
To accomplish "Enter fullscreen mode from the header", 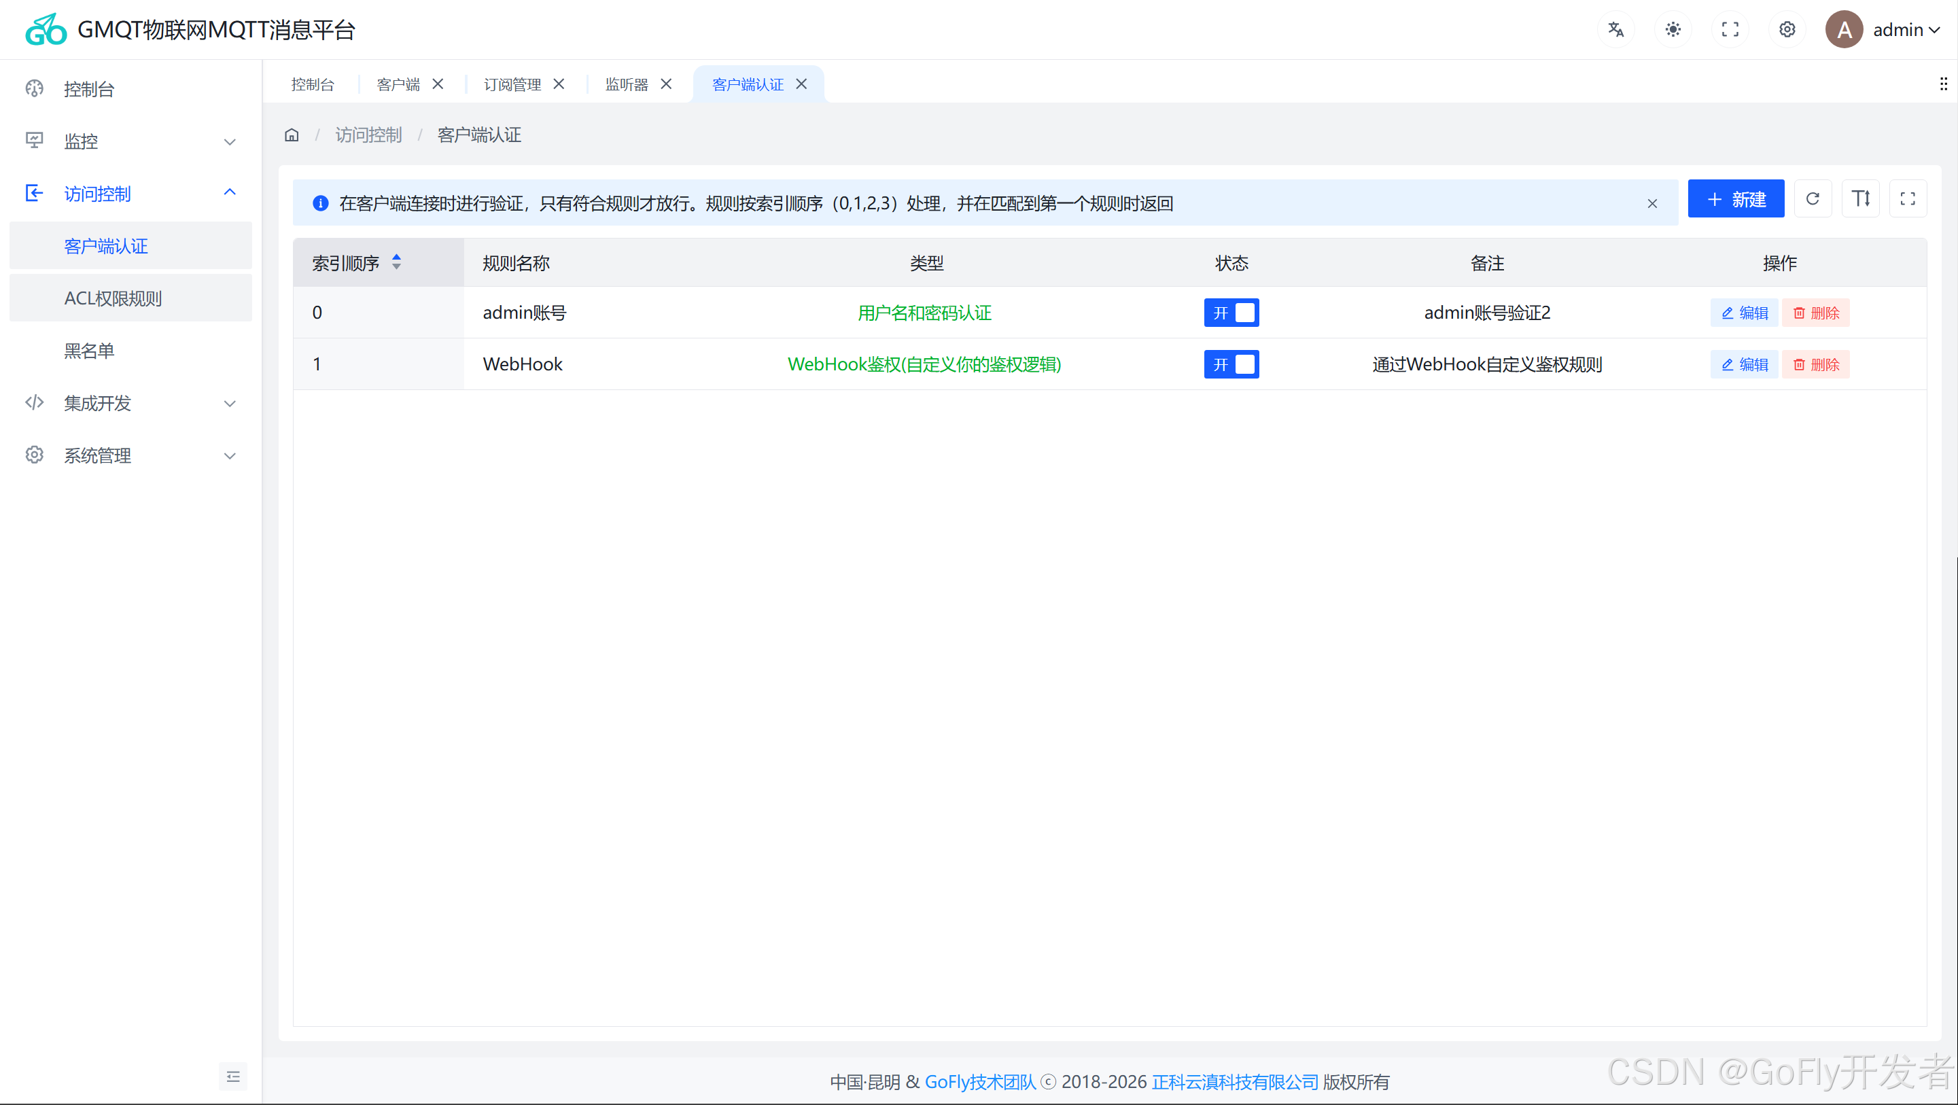I will pos(1730,30).
